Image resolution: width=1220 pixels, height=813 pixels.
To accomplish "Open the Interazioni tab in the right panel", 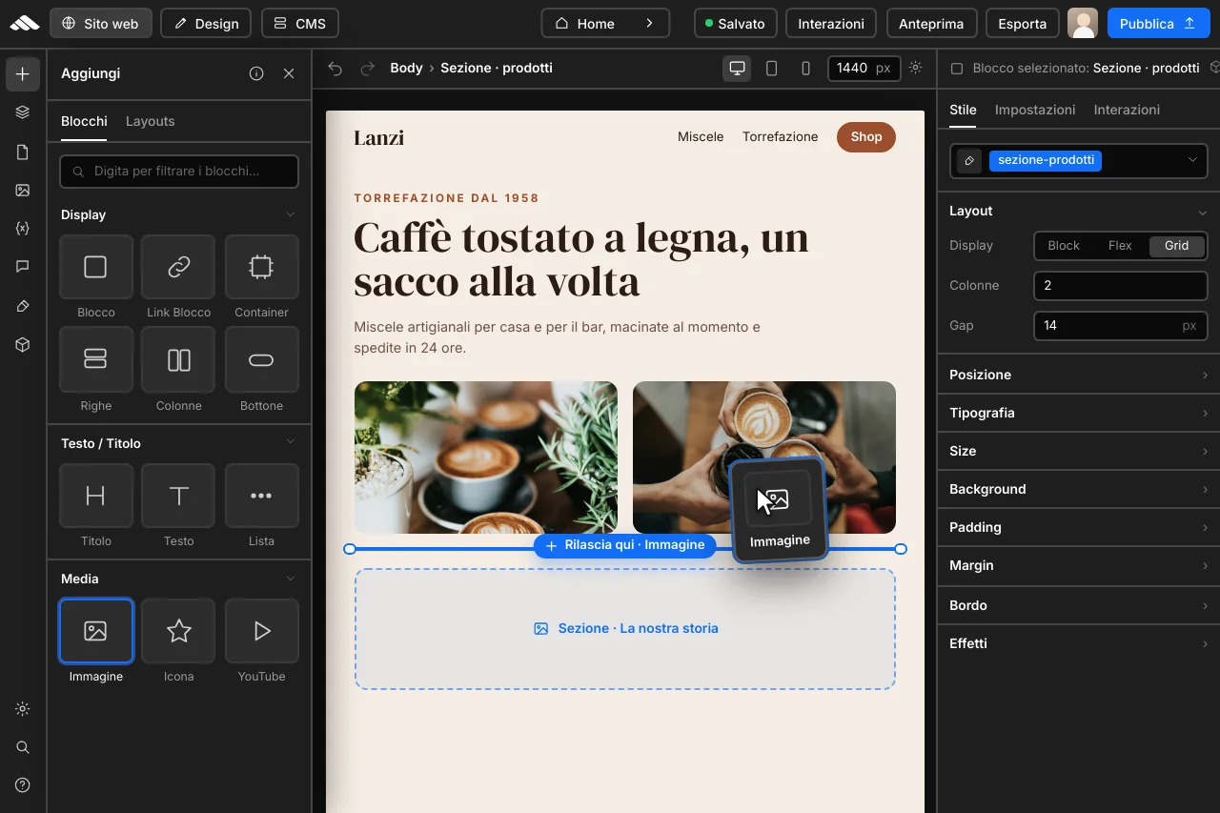I will (1127, 110).
